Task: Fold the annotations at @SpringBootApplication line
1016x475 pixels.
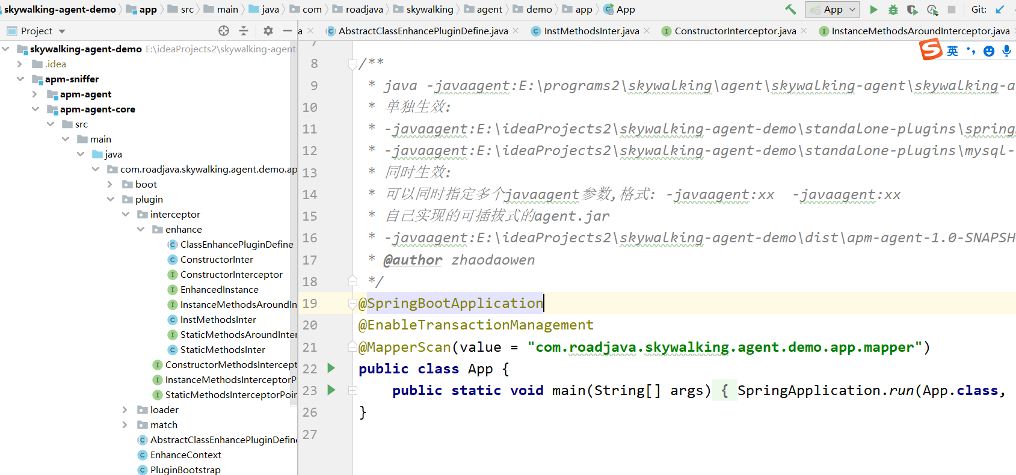Action: (x=353, y=304)
